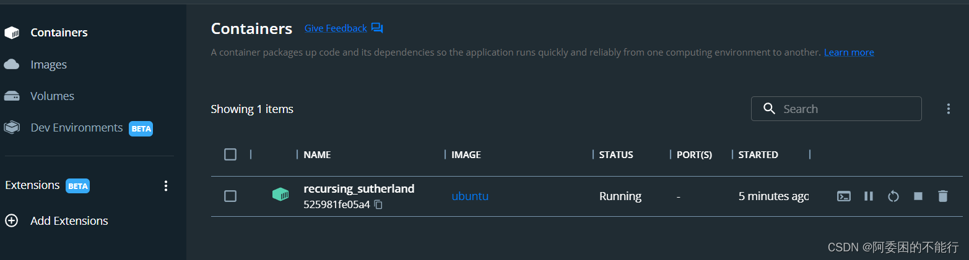969x260 pixels.
Task: Click the Running status text
Action: pyautogui.click(x=620, y=196)
